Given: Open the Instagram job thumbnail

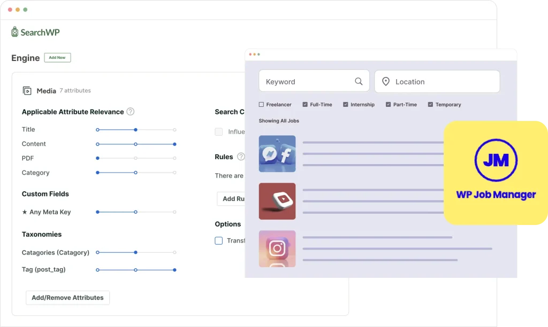Looking at the screenshot, I should tap(277, 248).
